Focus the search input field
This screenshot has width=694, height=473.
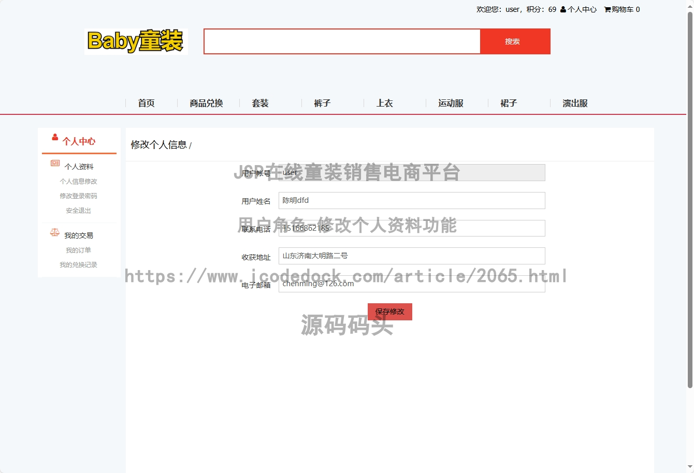tap(342, 41)
